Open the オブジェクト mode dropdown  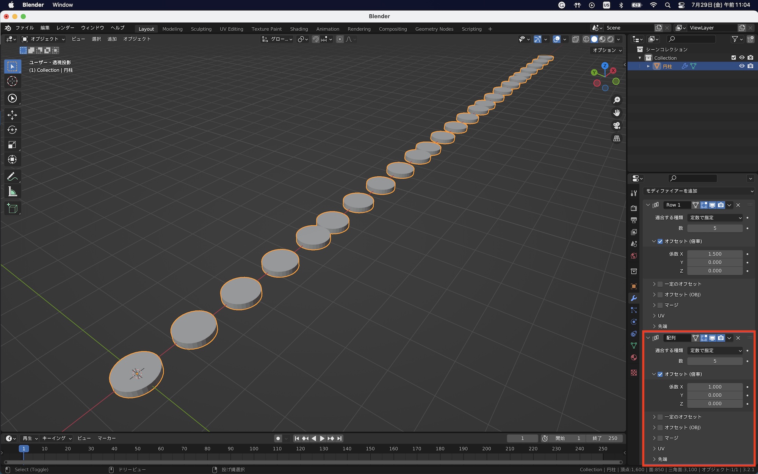pos(43,39)
